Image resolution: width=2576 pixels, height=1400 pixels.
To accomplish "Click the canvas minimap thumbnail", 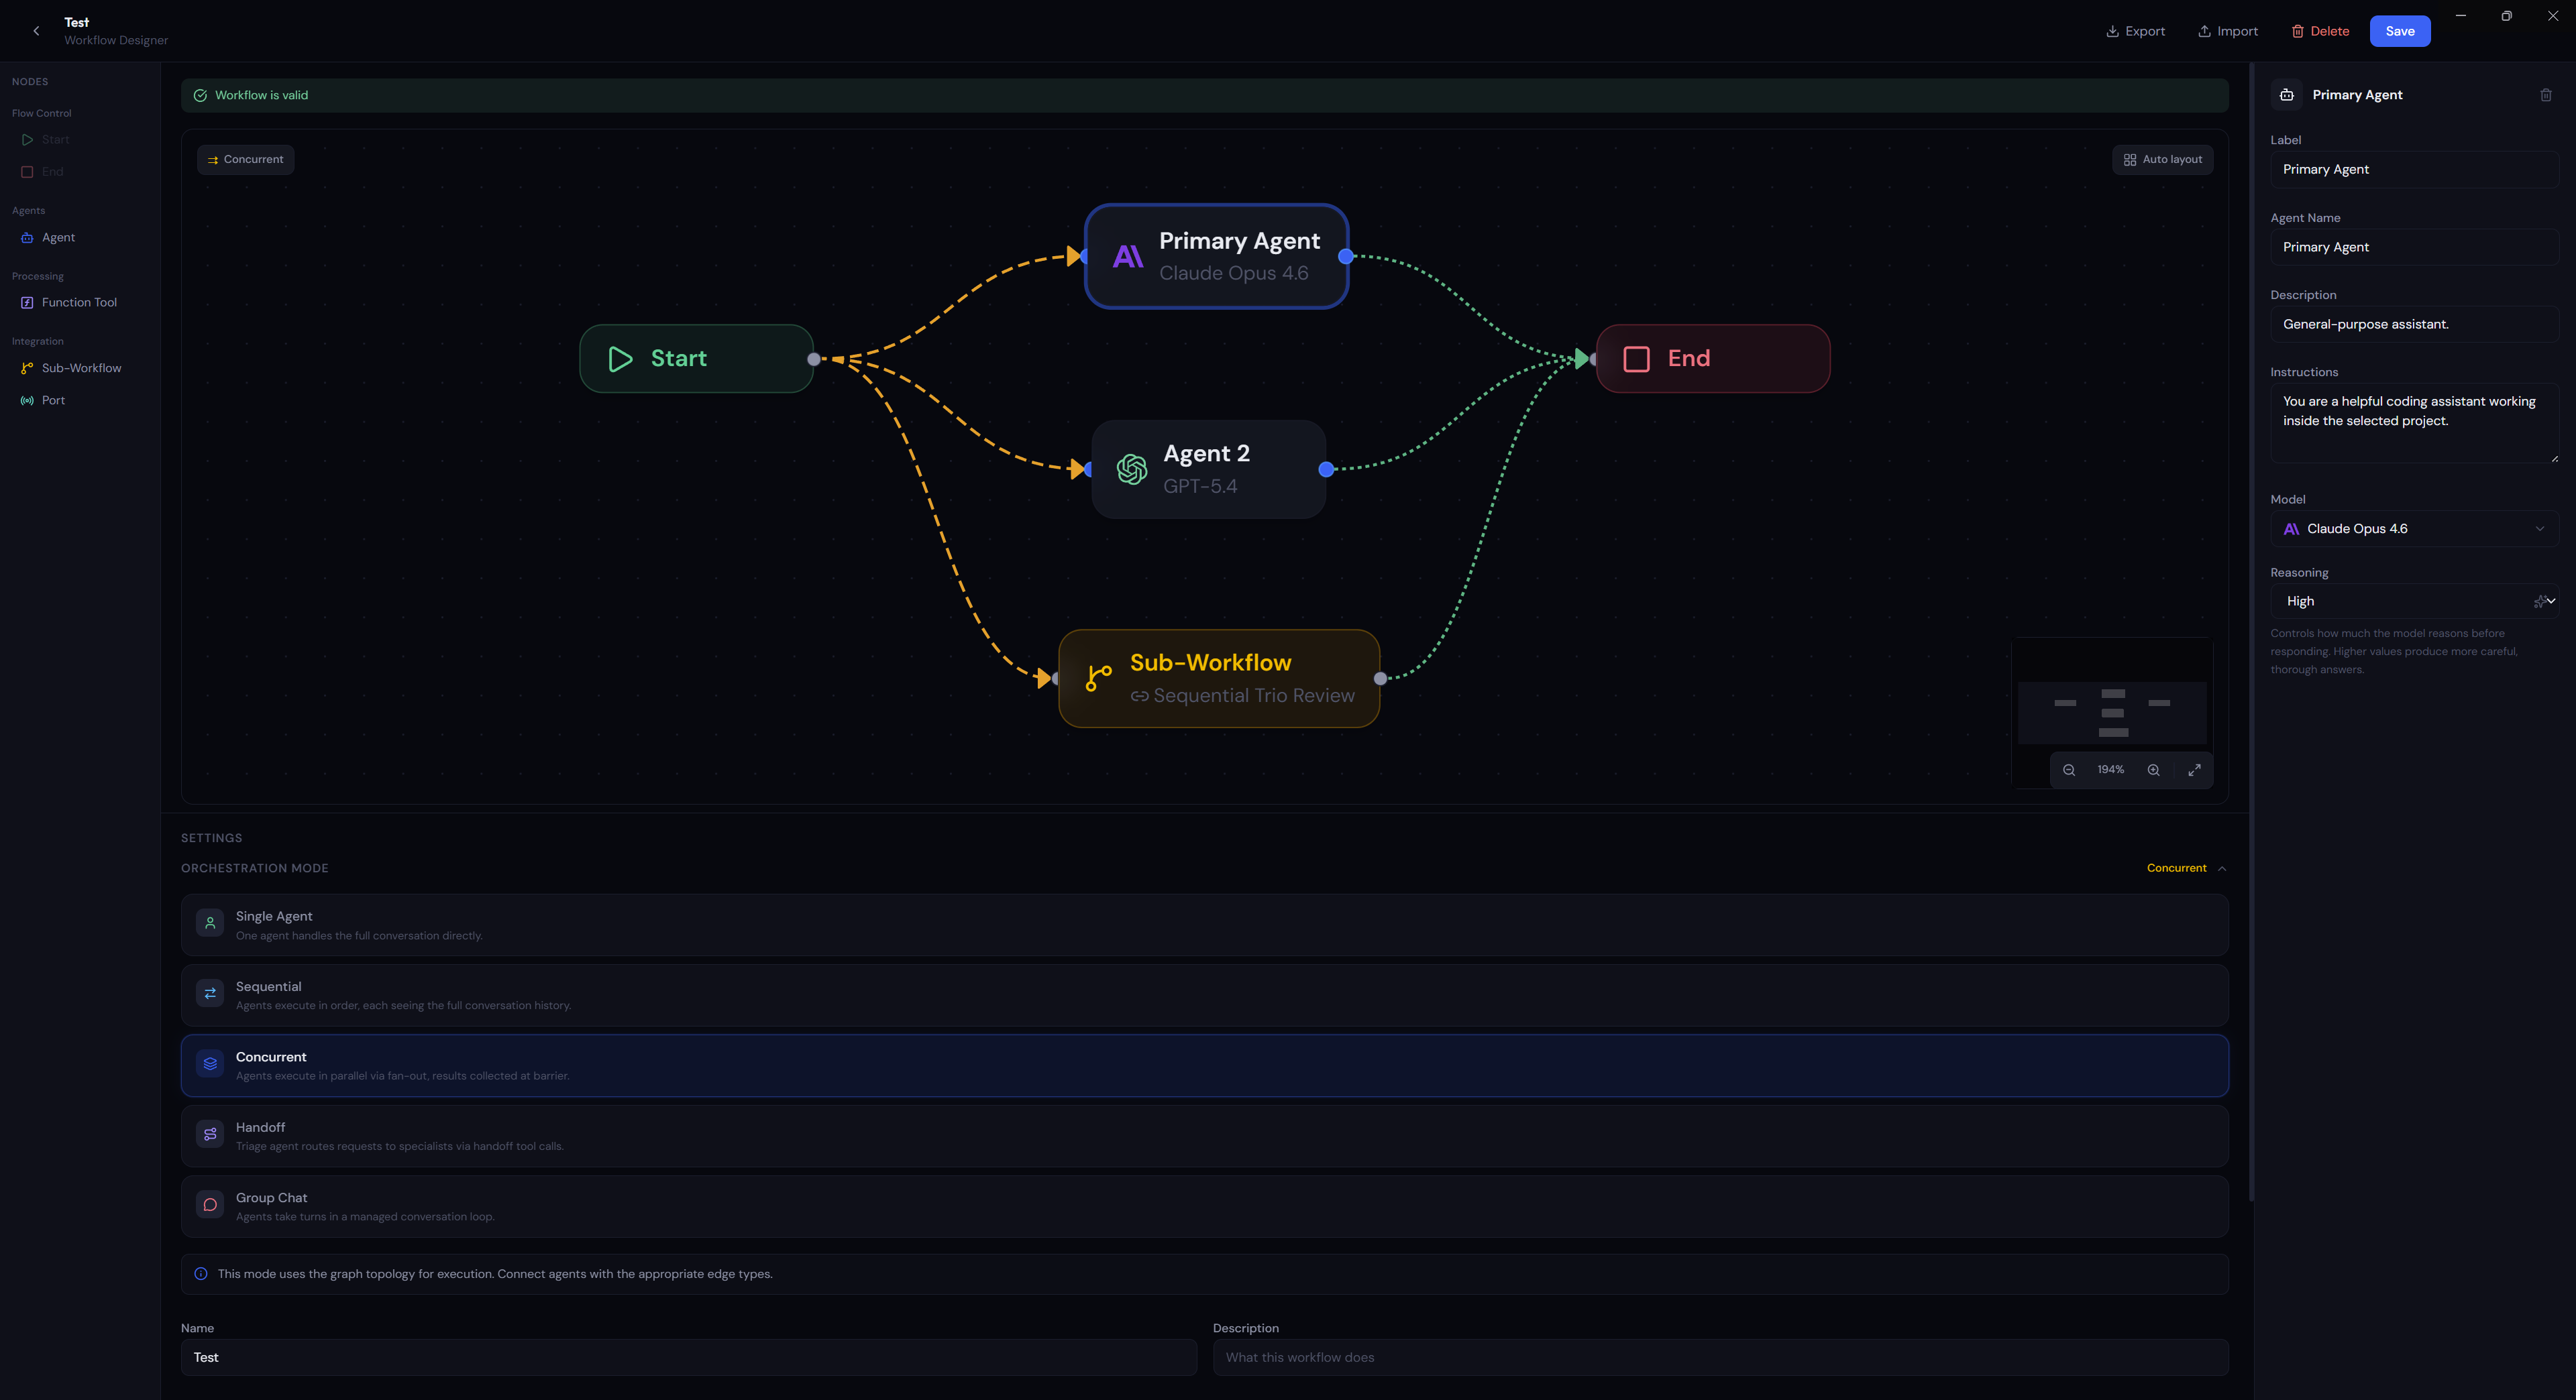I will coord(2111,713).
